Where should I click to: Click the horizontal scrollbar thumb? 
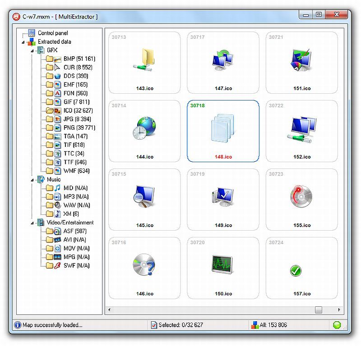coord(319,310)
